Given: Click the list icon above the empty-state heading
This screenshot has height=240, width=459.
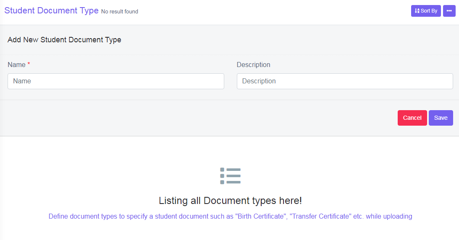Looking at the screenshot, I should pyautogui.click(x=231, y=176).
